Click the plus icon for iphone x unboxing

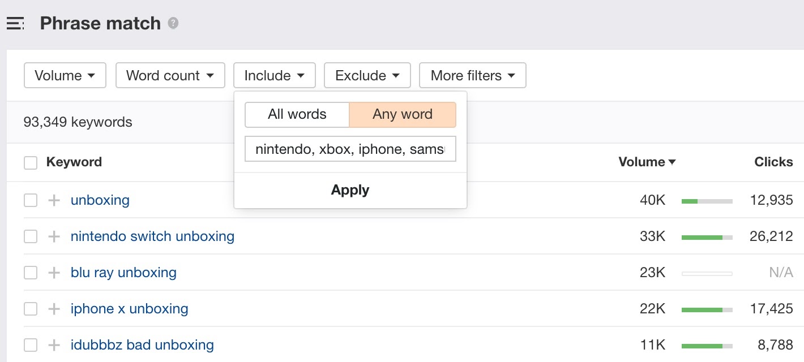[54, 308]
